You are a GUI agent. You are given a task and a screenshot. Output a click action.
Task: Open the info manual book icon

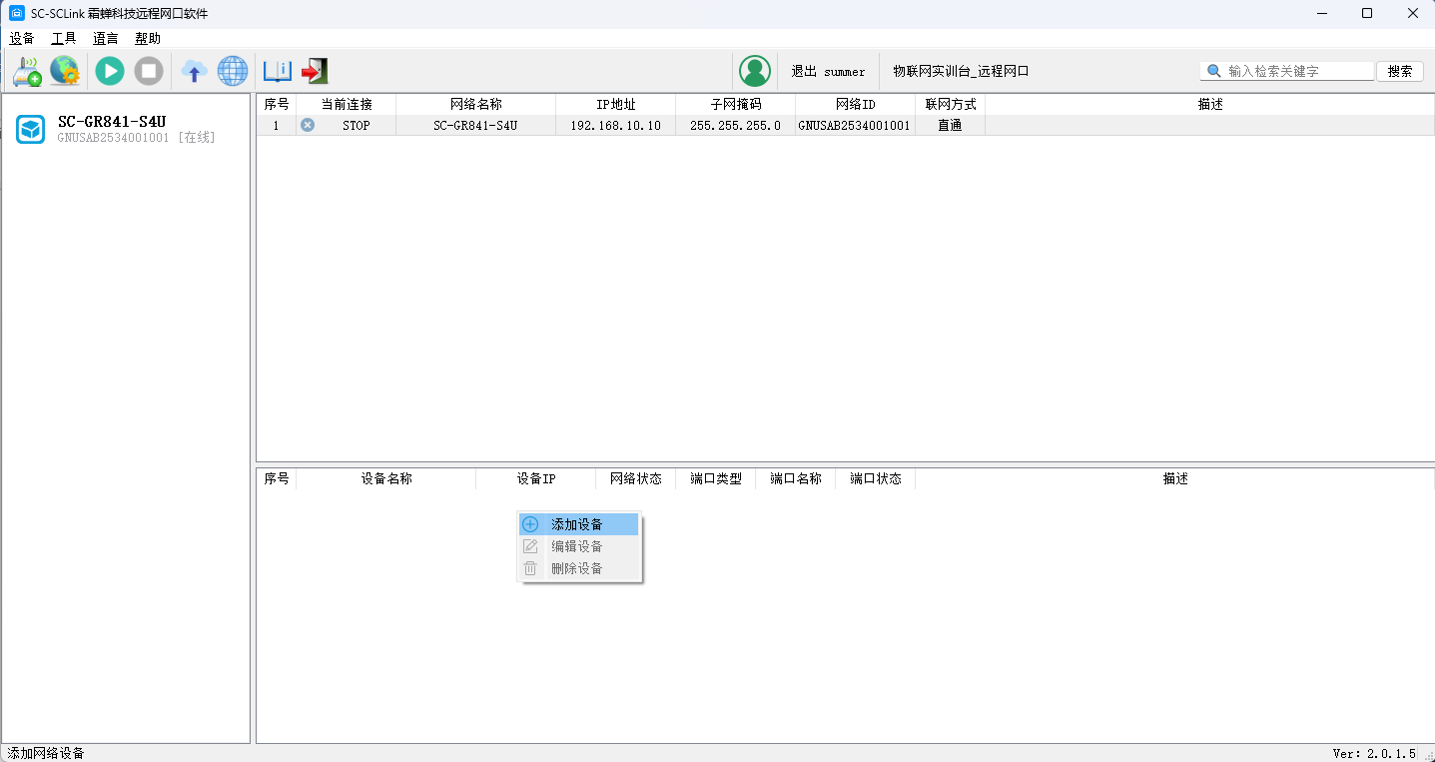(277, 71)
